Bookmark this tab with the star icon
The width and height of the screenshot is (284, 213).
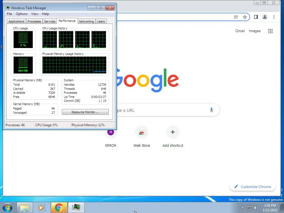(x=245, y=17)
